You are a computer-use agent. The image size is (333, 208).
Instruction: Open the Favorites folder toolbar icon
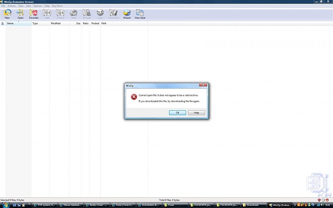click(x=34, y=14)
